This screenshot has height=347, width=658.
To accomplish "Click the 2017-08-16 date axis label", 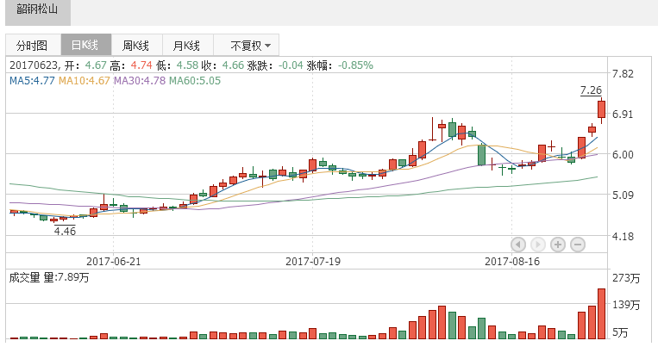I will 512,262.
